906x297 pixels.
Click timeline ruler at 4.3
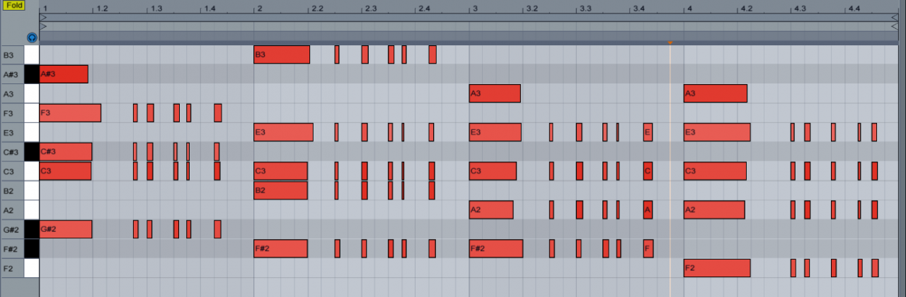[x=800, y=9]
